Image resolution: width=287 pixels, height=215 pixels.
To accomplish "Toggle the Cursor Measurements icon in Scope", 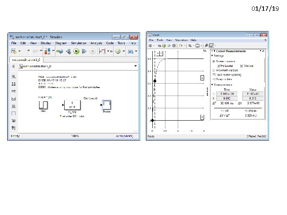I will [x=211, y=46].
